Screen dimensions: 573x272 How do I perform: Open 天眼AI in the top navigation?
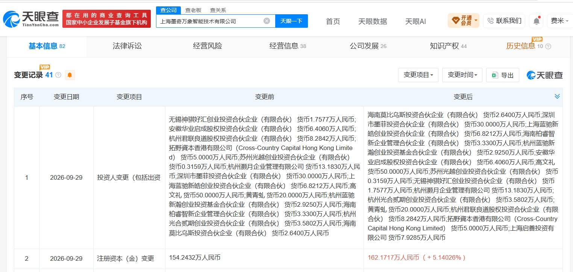(x=415, y=21)
